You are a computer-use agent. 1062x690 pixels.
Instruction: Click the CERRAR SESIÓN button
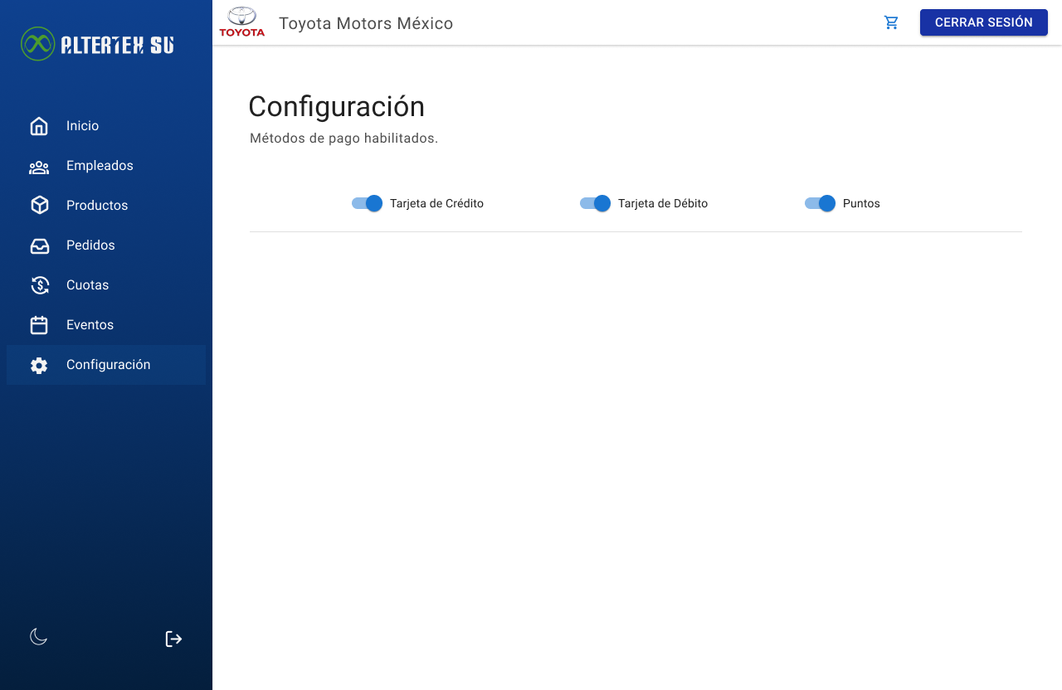coord(984,22)
